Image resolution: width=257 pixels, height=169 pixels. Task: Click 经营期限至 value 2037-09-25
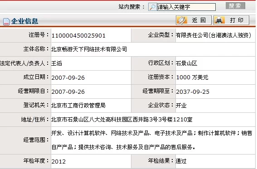coord(193,92)
